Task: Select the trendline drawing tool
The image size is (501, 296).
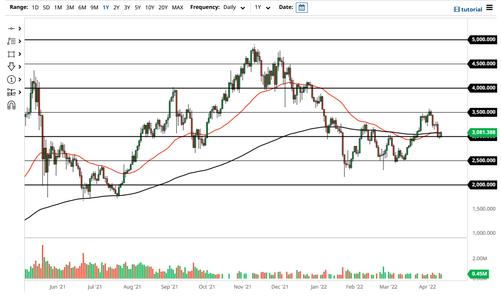Action: (11, 28)
